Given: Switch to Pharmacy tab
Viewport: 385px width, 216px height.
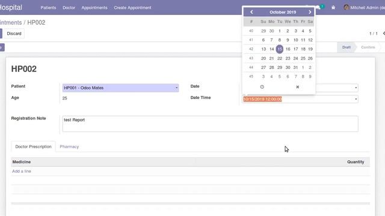Looking at the screenshot, I should pos(69,146).
